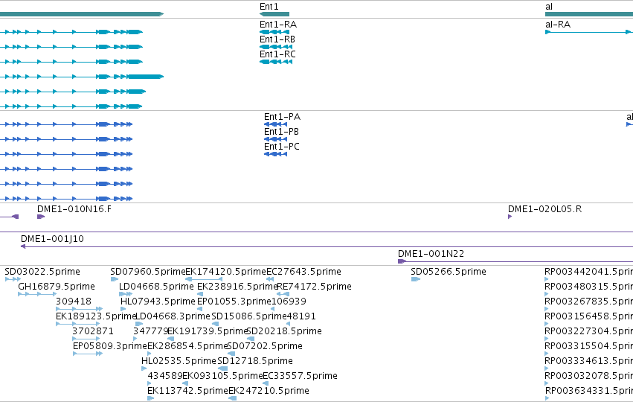Click EST label 3702871
The image size is (633, 402).
(x=93, y=331)
